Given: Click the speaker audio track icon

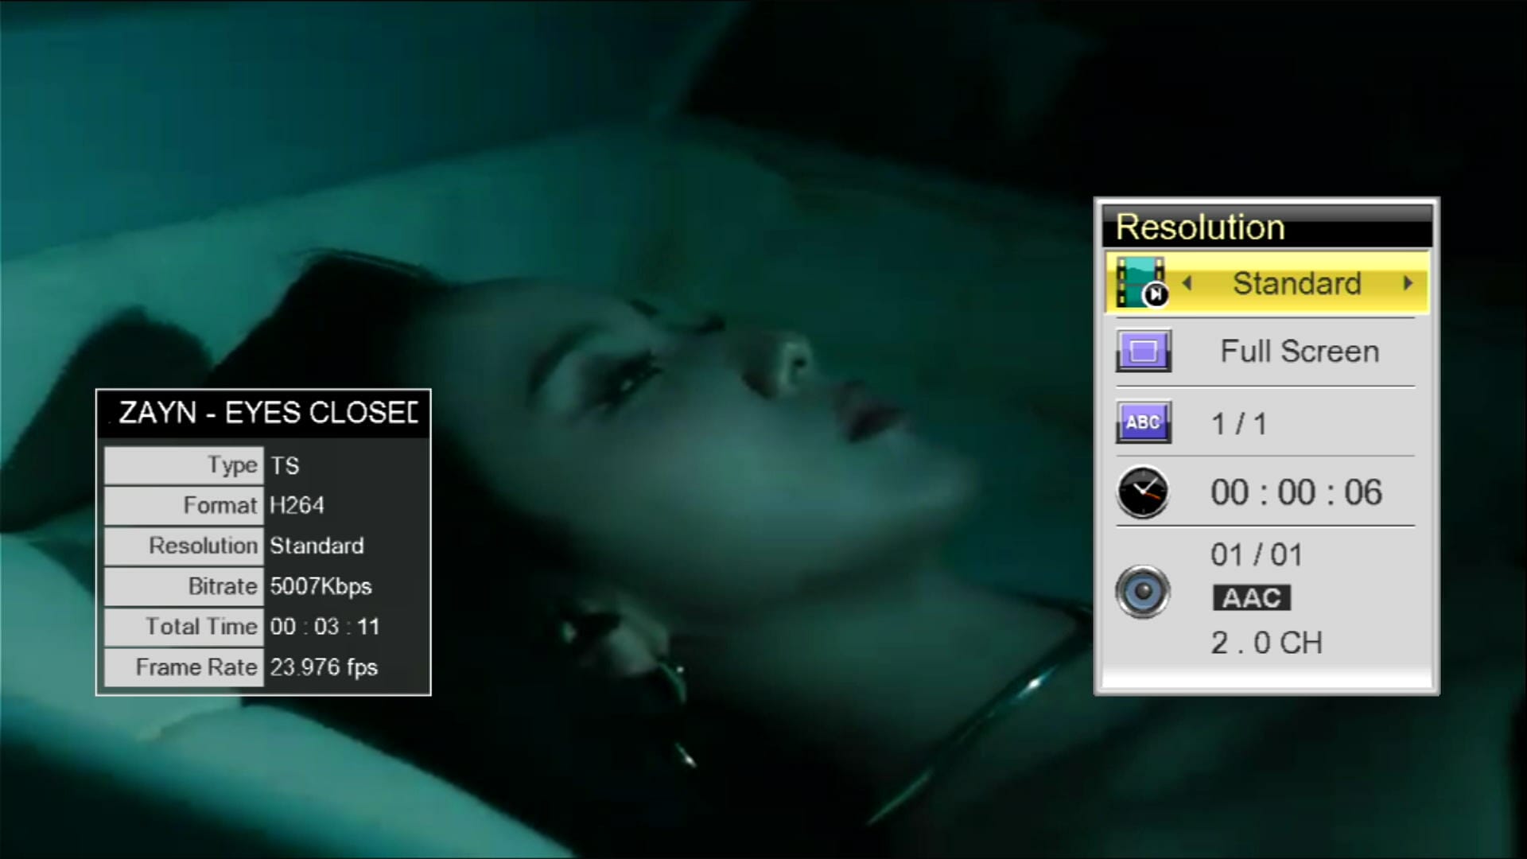Looking at the screenshot, I should (x=1143, y=592).
